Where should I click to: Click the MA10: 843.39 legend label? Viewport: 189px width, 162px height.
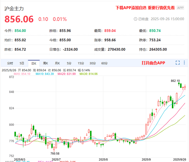pyautogui.click(x=45, y=74)
